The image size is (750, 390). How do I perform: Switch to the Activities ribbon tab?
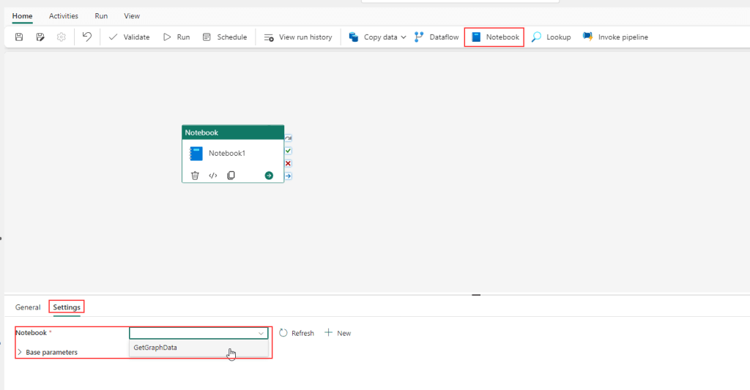coord(63,15)
